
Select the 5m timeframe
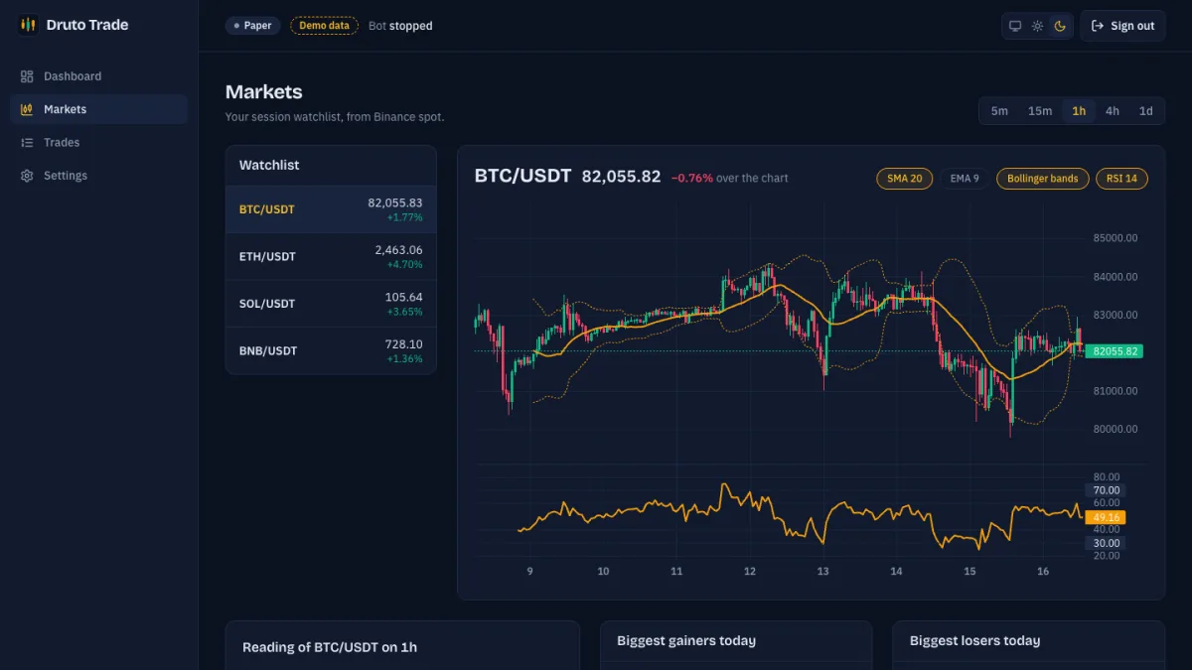point(999,111)
